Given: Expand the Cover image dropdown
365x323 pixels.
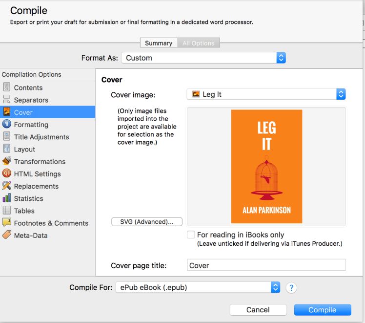Looking at the screenshot, I should tap(266, 94).
